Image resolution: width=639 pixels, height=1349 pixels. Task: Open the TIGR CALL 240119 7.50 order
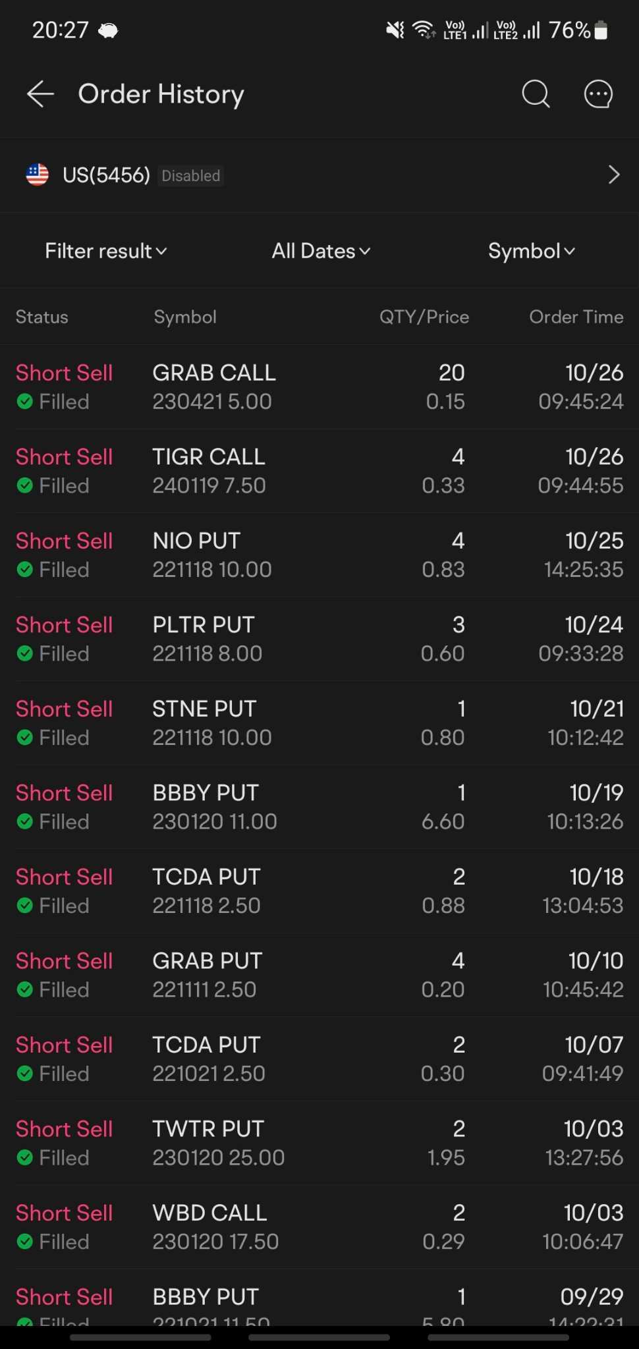[319, 471]
